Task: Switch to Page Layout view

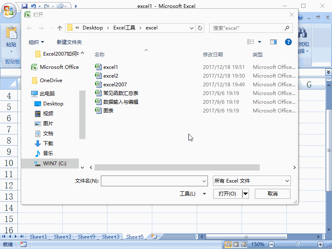Action: tap(236, 244)
